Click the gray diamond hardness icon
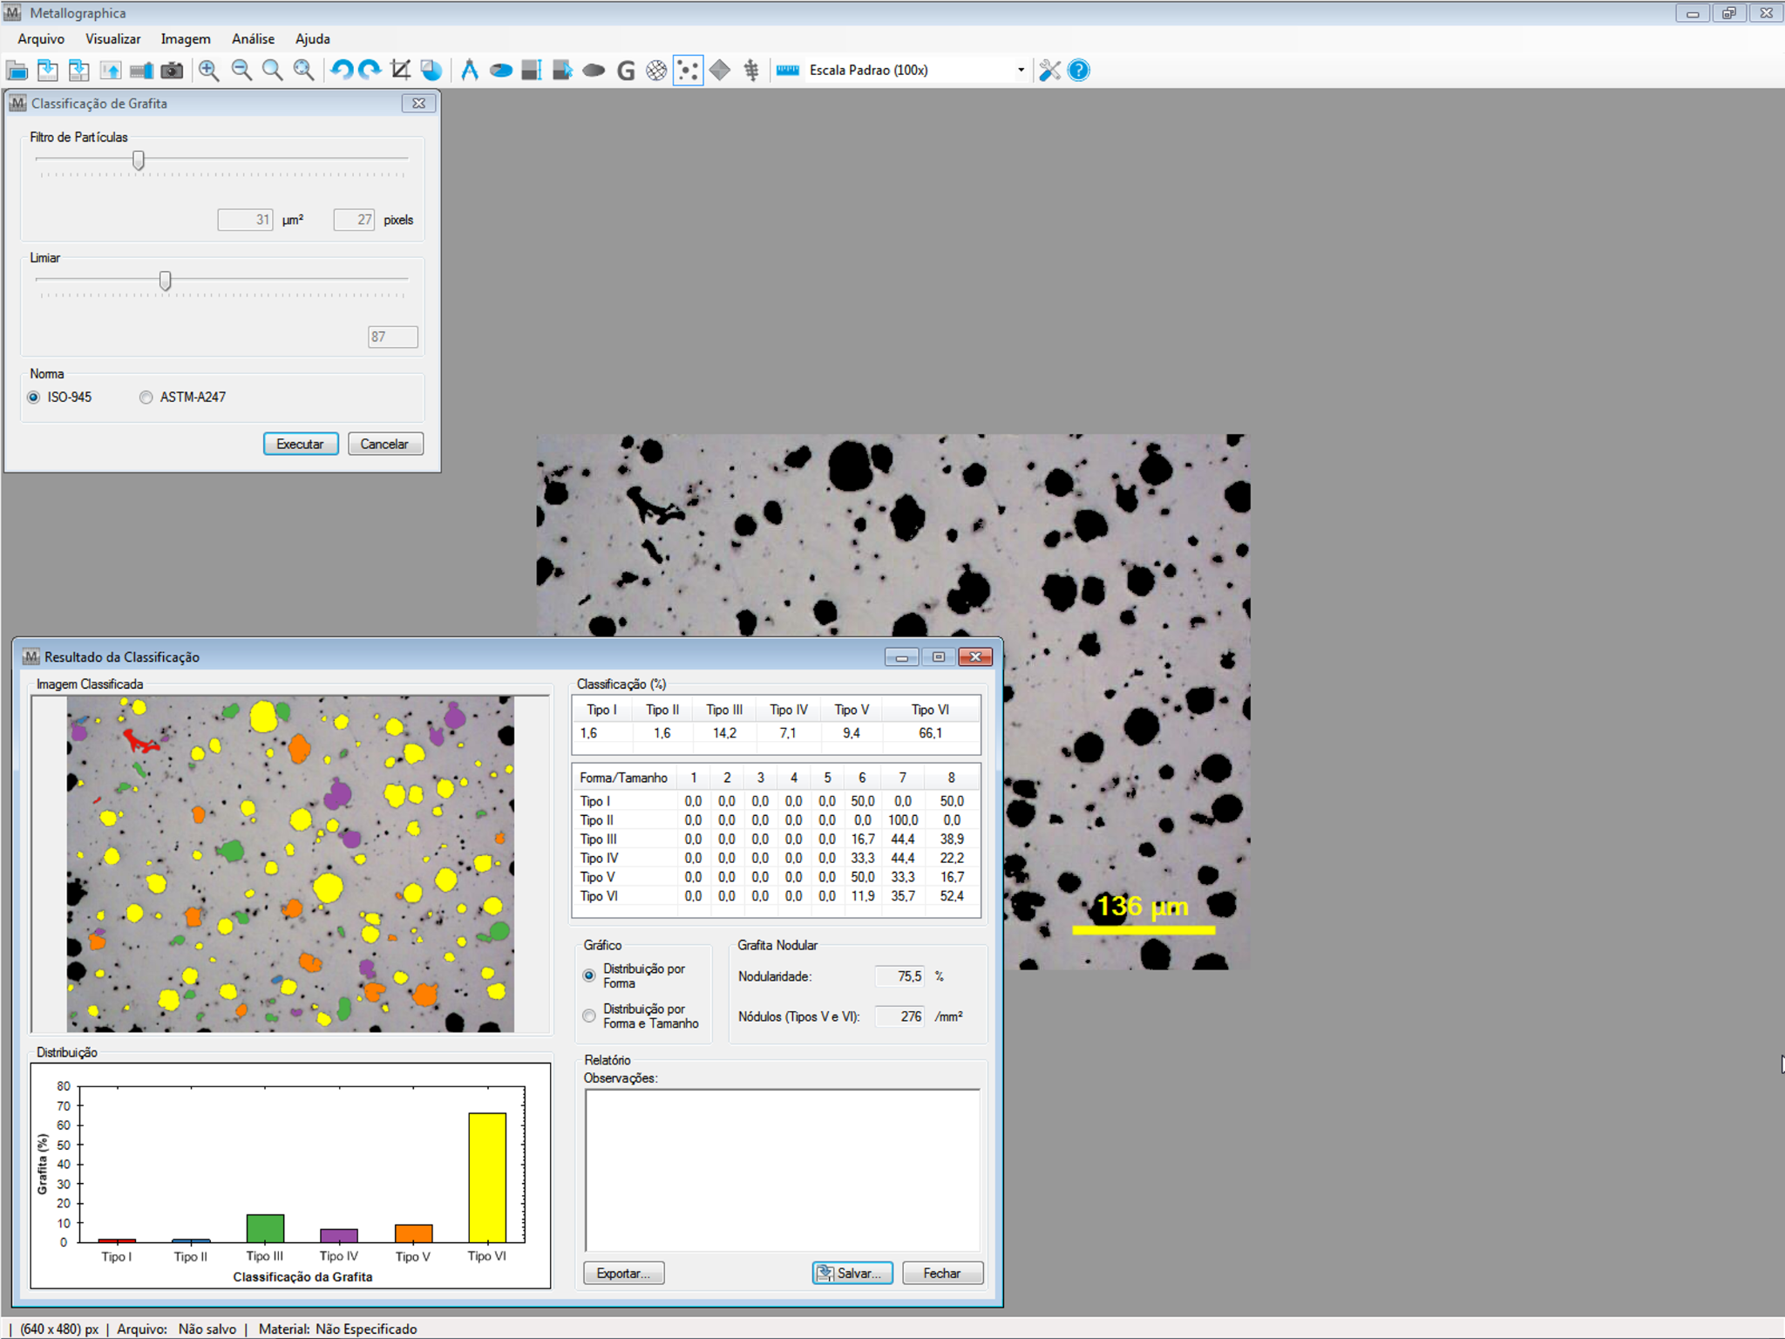The image size is (1785, 1339). pos(720,71)
